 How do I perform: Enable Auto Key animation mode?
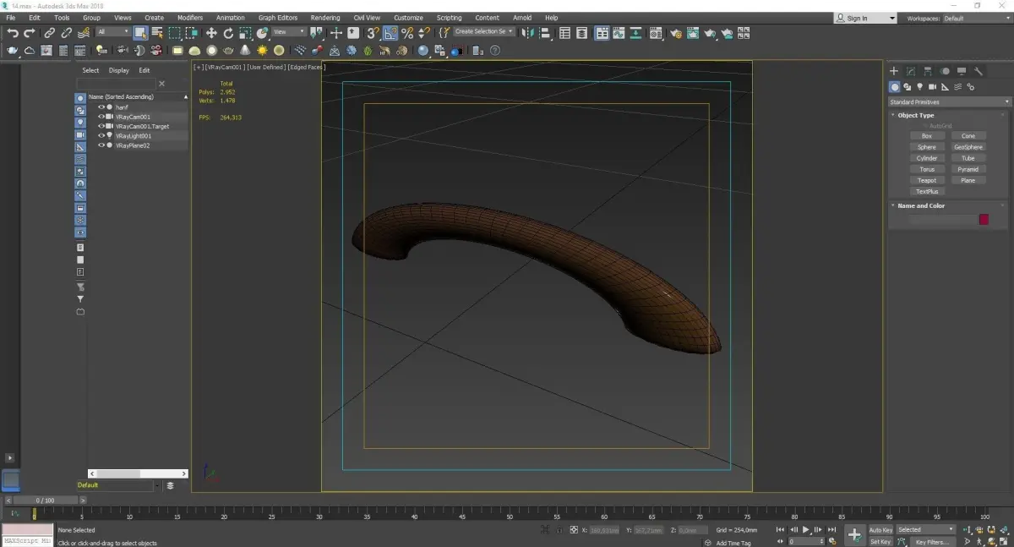[880, 530]
